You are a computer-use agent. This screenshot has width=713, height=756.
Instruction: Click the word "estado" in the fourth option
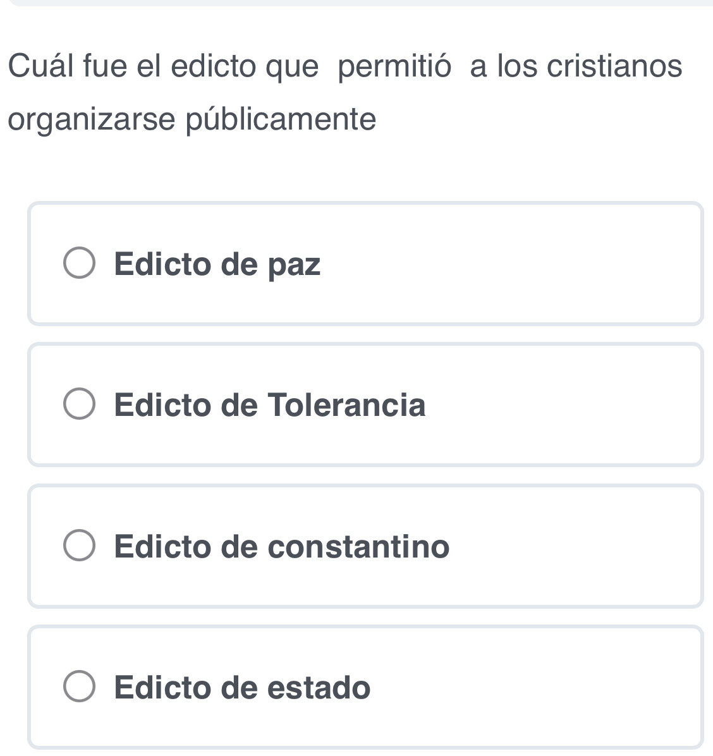click(319, 688)
